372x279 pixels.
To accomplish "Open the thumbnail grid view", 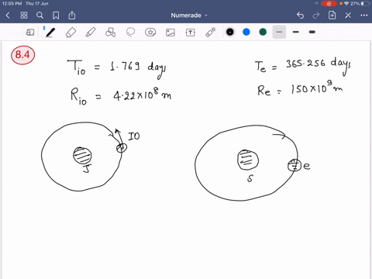I will (x=24, y=15).
